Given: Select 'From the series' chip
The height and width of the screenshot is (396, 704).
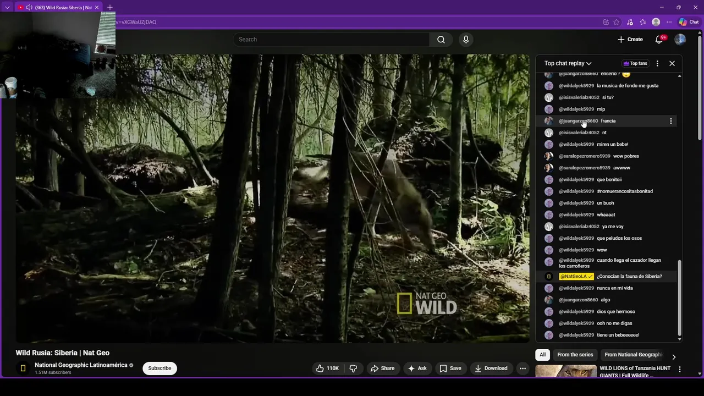Looking at the screenshot, I should pos(575,355).
